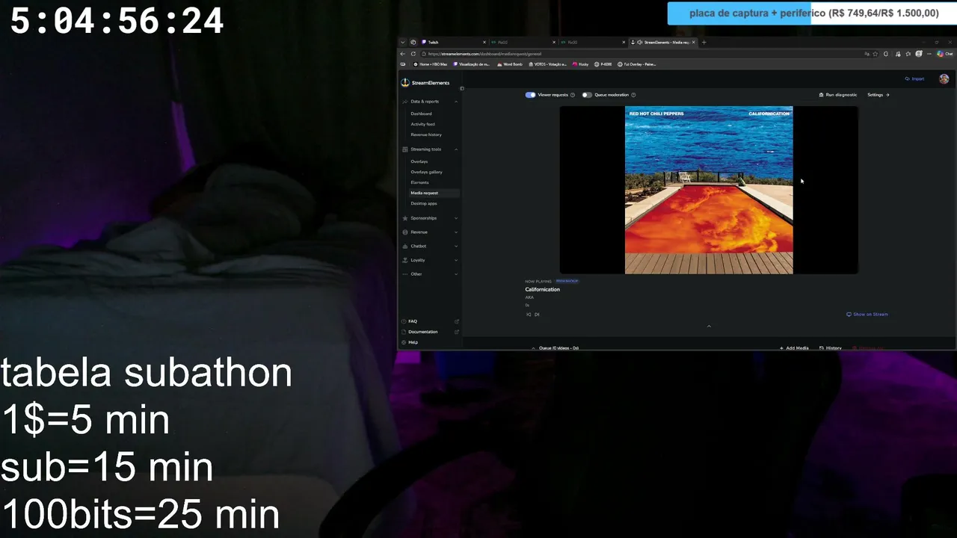This screenshot has width=957, height=538.
Task: Open the FAQ external link
Action: [x=457, y=321]
